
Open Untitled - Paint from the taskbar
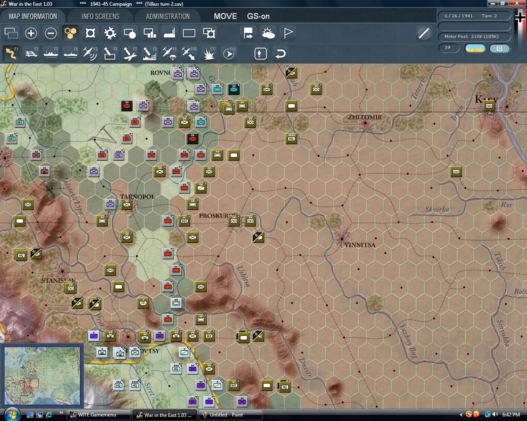(231, 415)
